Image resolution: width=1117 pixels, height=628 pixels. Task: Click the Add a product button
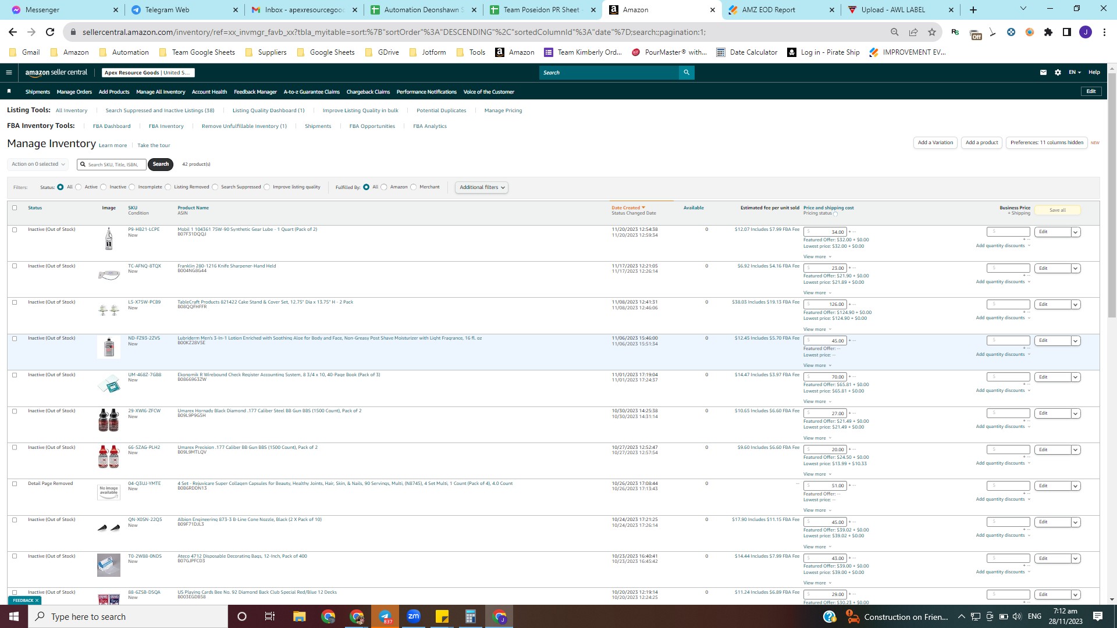tap(981, 143)
